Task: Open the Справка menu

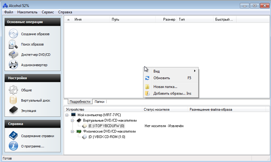Action: 65,12
